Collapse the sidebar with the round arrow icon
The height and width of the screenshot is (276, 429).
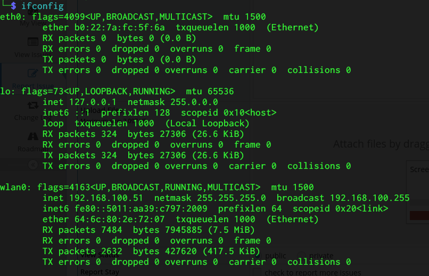click(32, 165)
